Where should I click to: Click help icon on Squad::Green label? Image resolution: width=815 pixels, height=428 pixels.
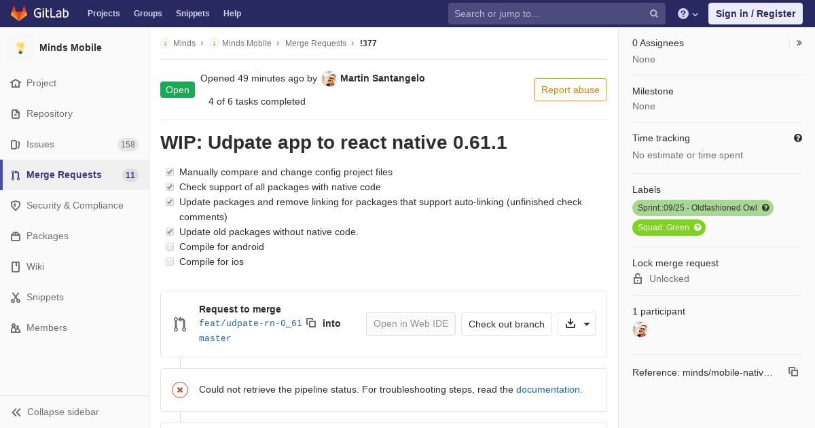click(698, 228)
